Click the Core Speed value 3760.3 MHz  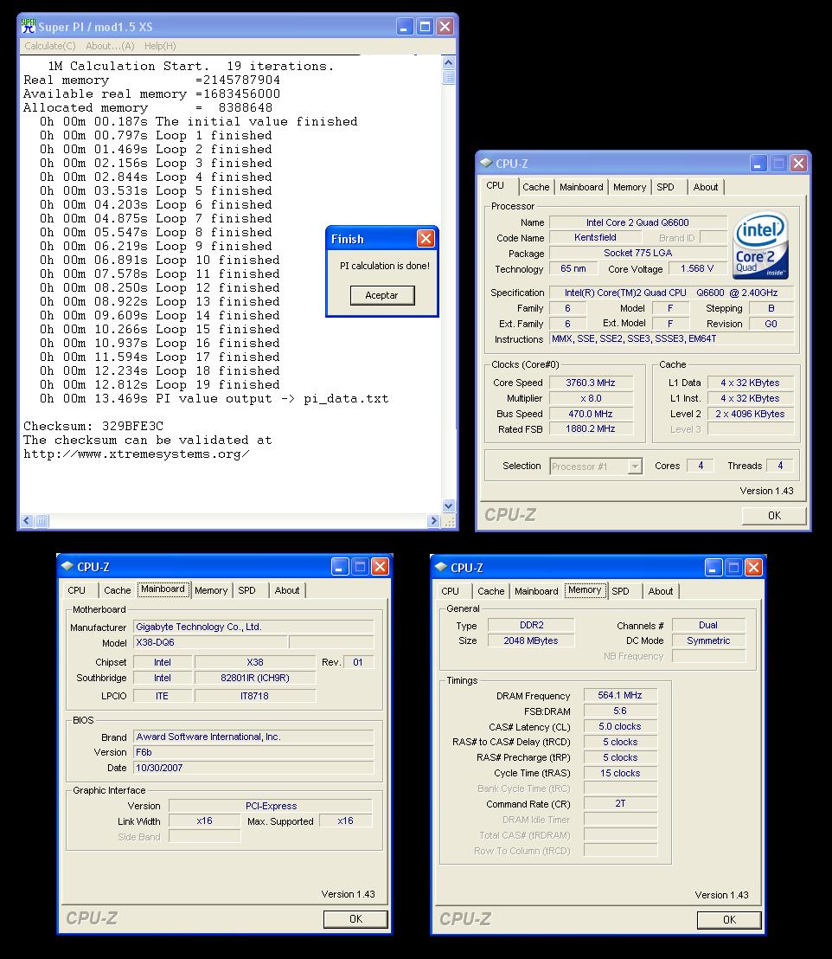591,383
